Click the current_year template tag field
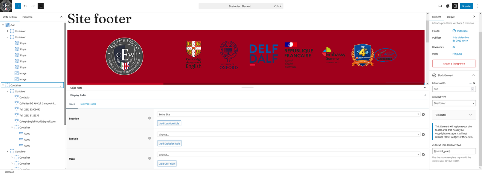 pyautogui.click(x=454, y=151)
